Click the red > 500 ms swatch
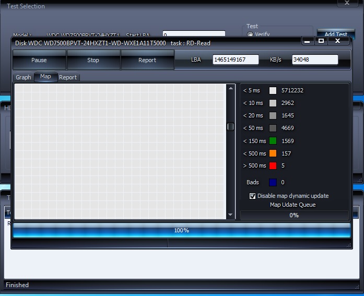The width and height of the screenshot is (364, 296). point(273,165)
